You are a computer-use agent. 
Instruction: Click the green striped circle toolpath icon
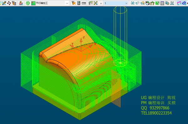tap(28, 3)
